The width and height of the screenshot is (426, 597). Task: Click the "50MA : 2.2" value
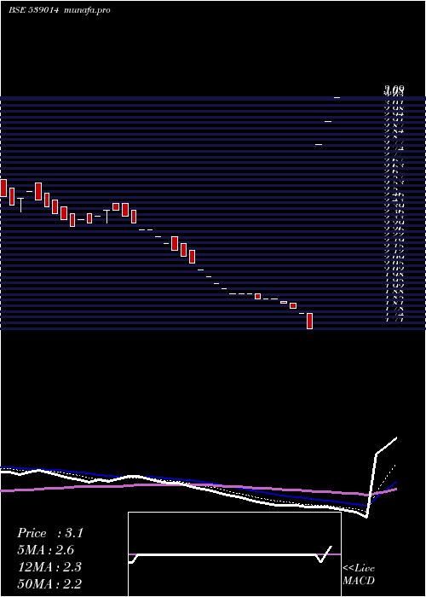pyautogui.click(x=49, y=583)
